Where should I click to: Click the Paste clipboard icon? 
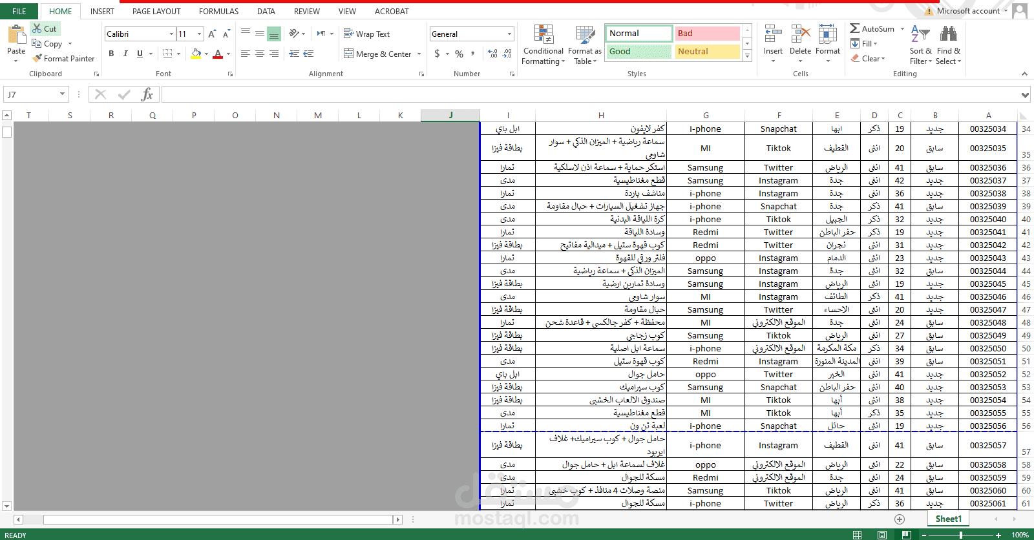16,34
